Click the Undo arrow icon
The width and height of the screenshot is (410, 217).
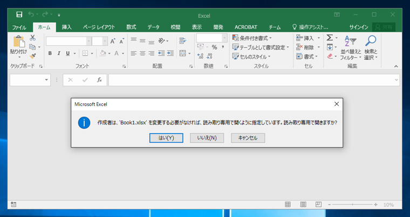coord(31,15)
